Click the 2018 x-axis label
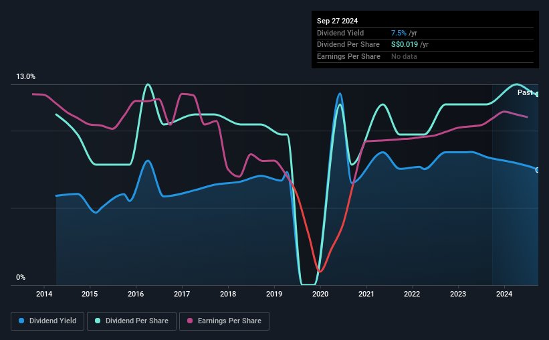The image size is (549, 340). pyautogui.click(x=228, y=294)
